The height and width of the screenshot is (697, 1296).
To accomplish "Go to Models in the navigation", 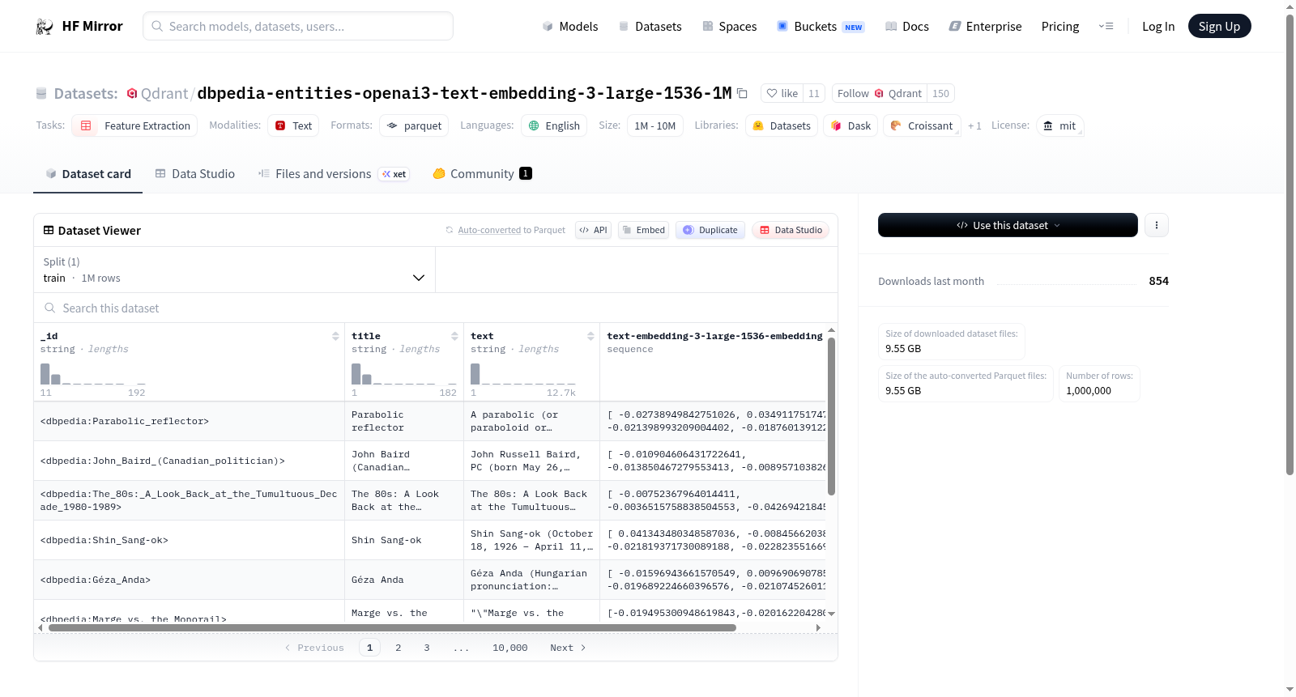I will pyautogui.click(x=570, y=26).
